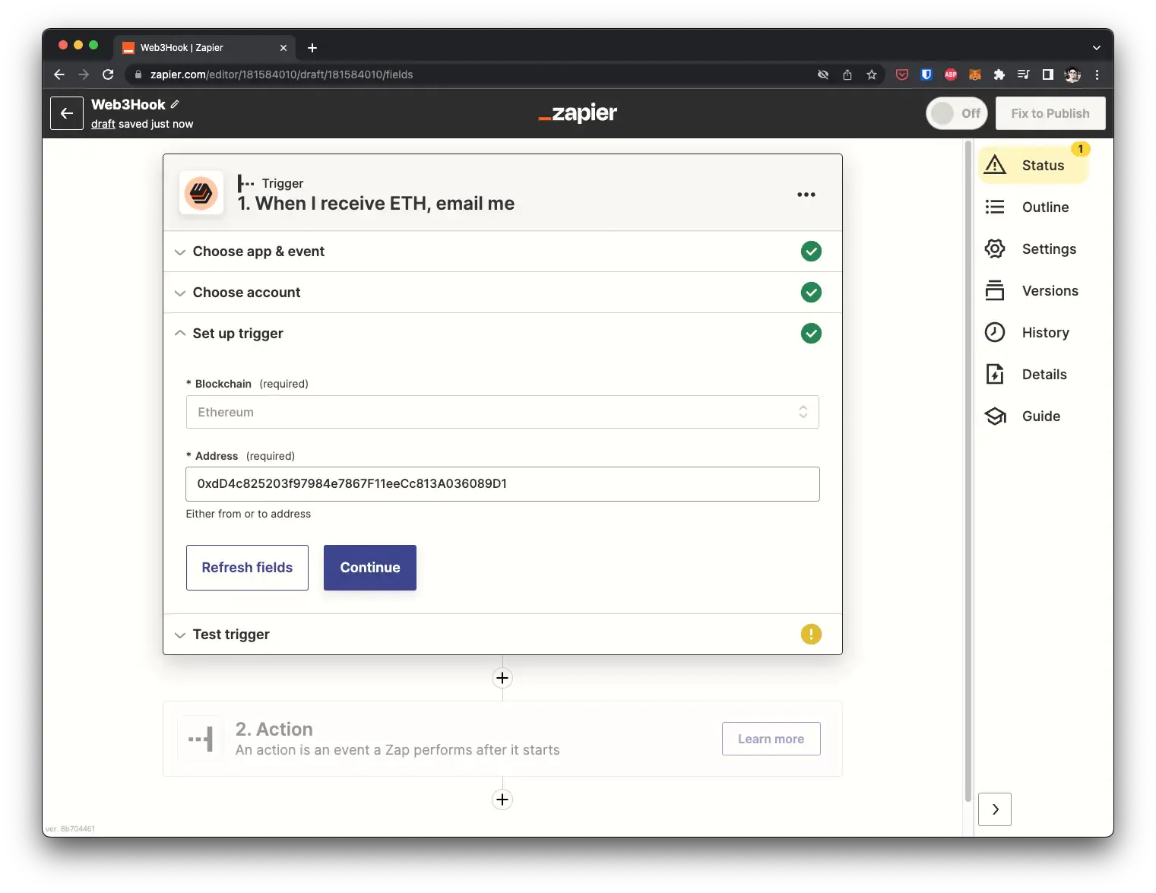Viewport: 1156px width, 893px height.
Task: Click the Versions stack icon in sidebar
Action: [995, 290]
